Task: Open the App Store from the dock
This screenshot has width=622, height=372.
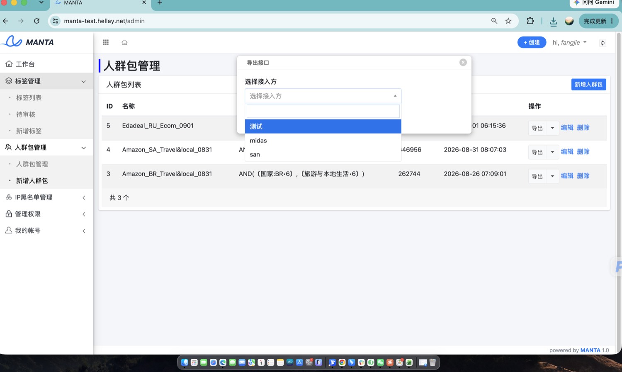Action: (299, 362)
